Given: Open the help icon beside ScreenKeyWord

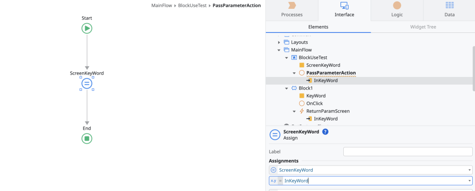Looking at the screenshot, I should [325, 132].
